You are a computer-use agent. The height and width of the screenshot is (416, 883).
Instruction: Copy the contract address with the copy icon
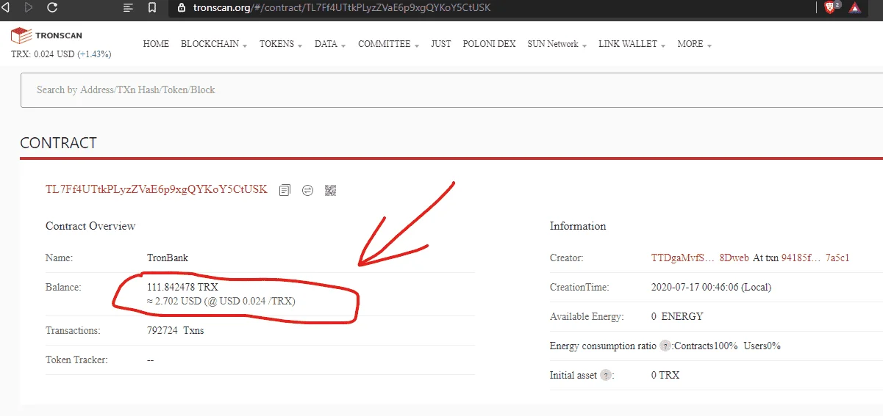tap(285, 190)
